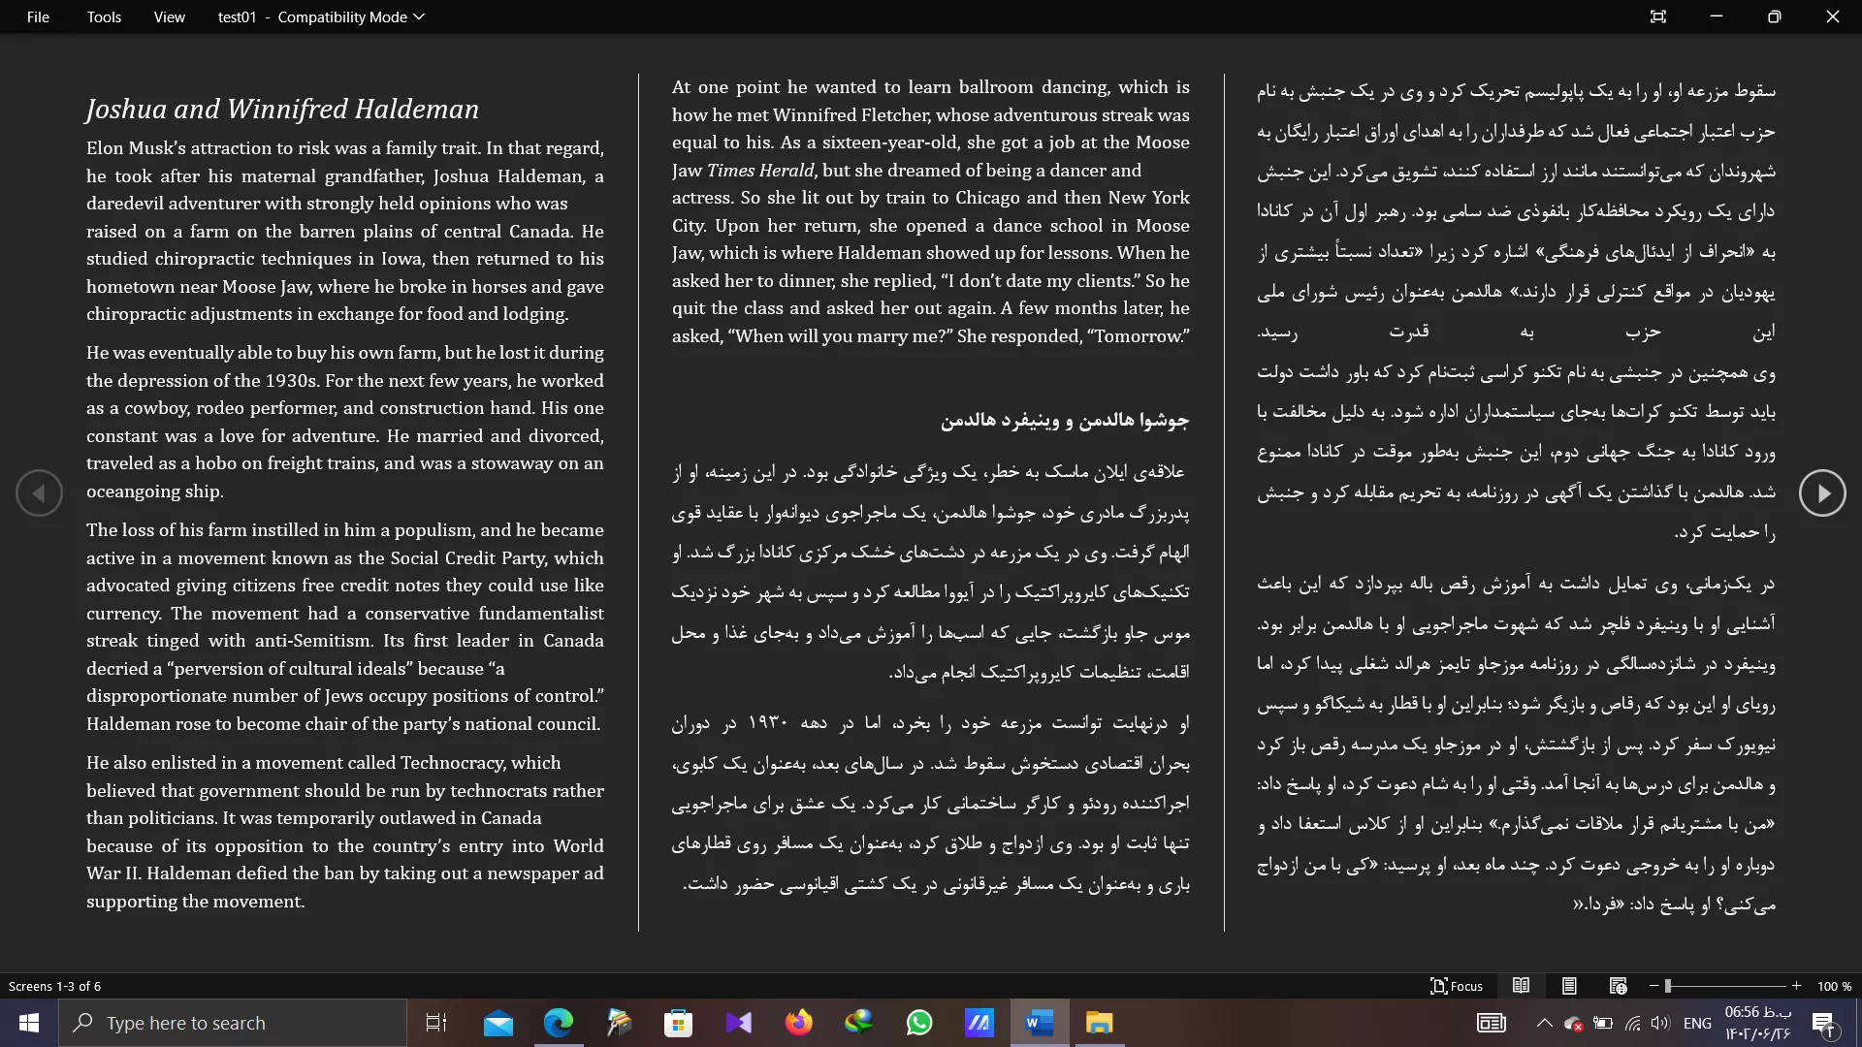Toggle auto-hide reading toolbar icon
The height and width of the screenshot is (1047, 1862).
pyautogui.click(x=1658, y=16)
